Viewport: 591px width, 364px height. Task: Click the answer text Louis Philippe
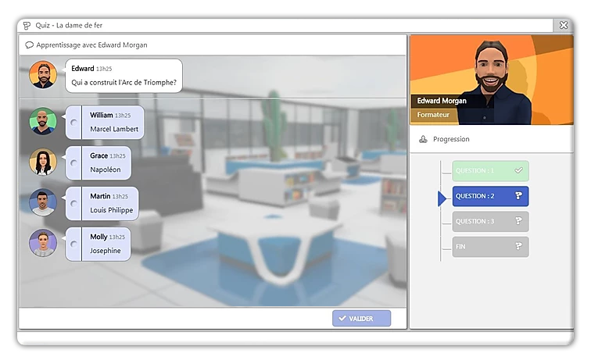tap(112, 210)
